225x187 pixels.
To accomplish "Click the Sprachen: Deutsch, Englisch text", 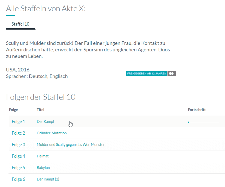I will (37, 76).
